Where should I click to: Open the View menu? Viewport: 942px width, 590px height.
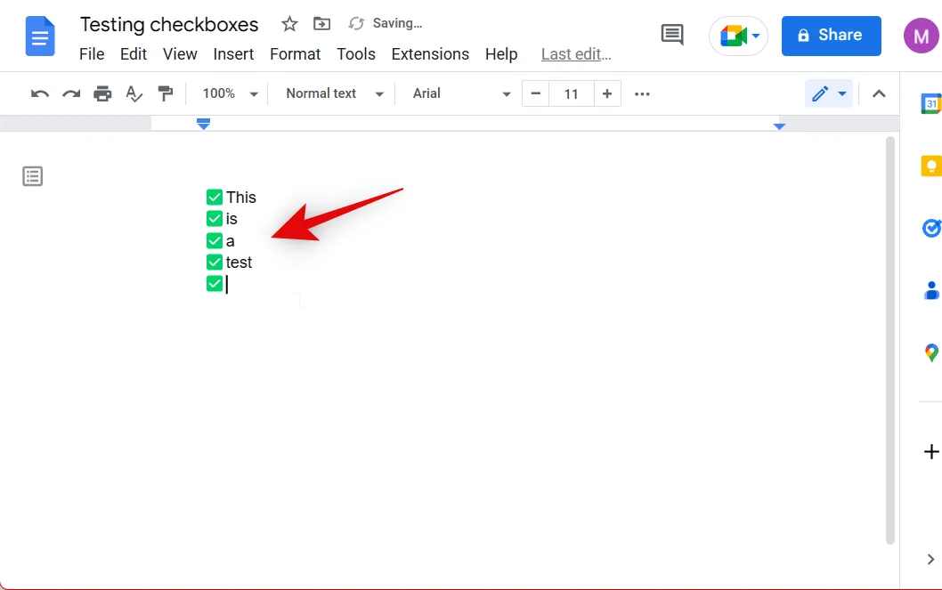coord(180,54)
